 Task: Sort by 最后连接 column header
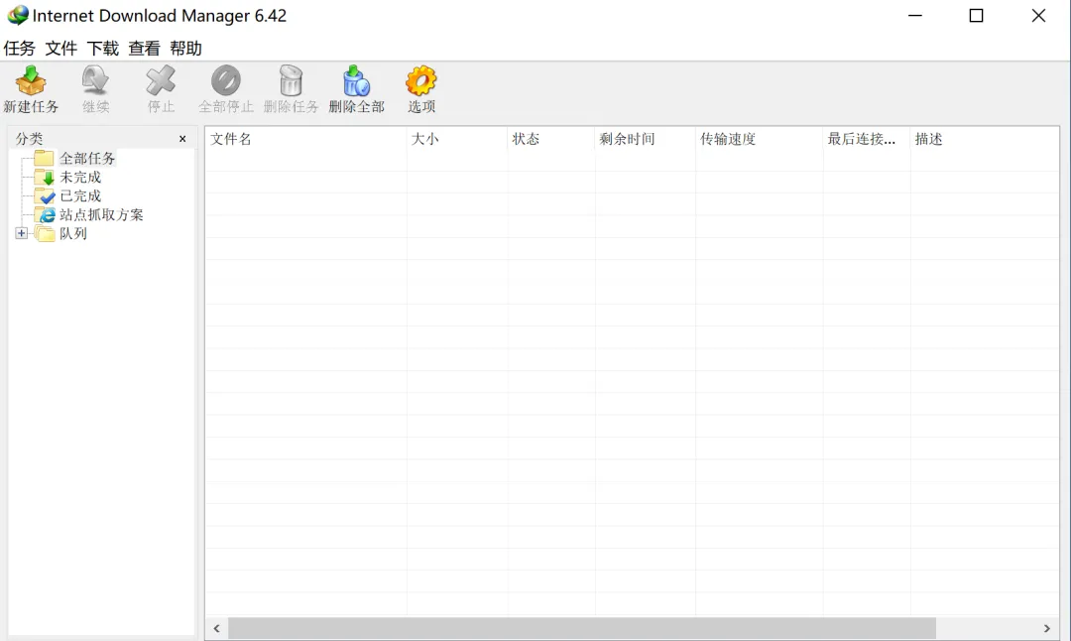point(867,139)
